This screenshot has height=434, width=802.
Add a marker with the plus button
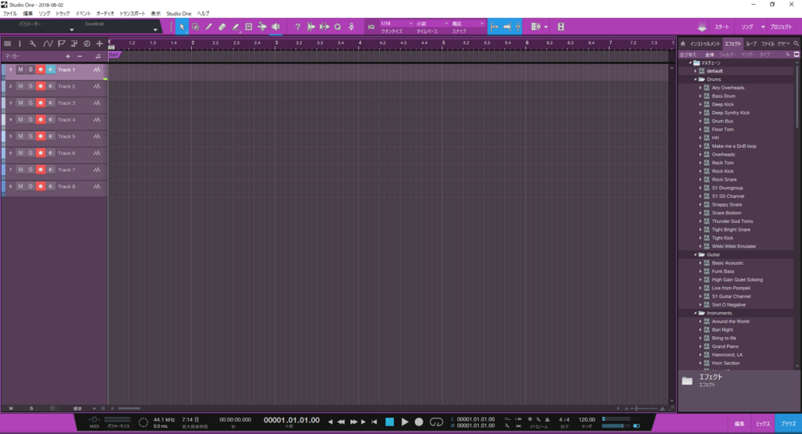[x=68, y=56]
